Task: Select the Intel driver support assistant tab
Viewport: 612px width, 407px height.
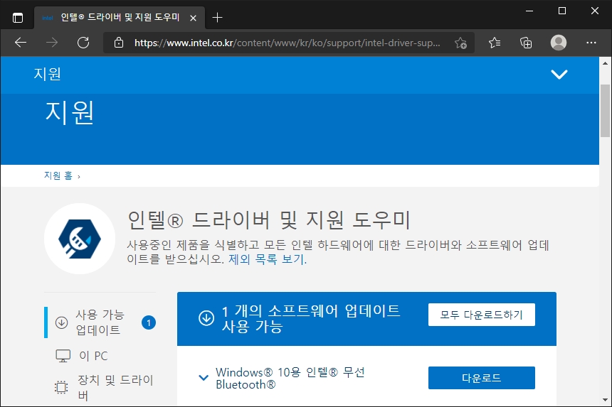Action: (119, 18)
